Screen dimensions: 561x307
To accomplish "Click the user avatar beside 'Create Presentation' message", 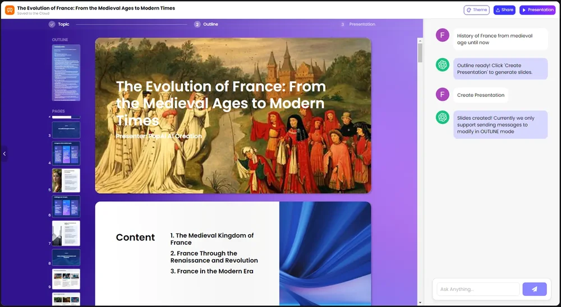I will [443, 95].
